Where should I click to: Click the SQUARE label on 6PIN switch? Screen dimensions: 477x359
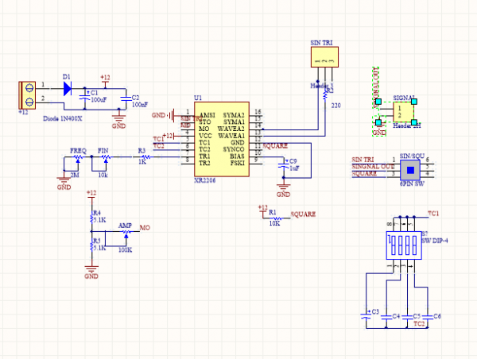[364, 174]
